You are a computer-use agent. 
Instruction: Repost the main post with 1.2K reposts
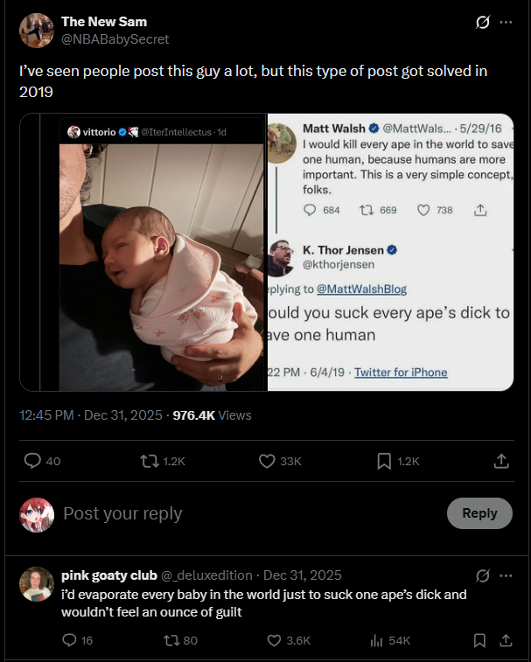(x=150, y=461)
